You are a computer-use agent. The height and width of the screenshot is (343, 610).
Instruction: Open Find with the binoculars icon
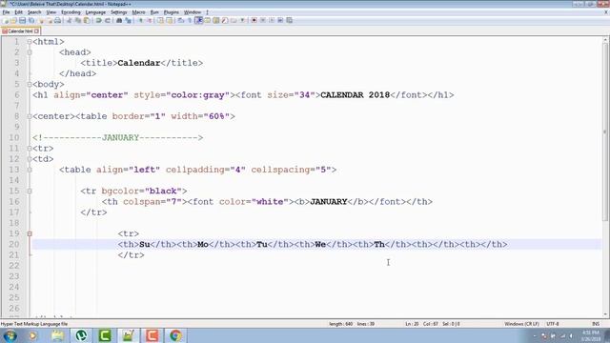click(x=119, y=20)
